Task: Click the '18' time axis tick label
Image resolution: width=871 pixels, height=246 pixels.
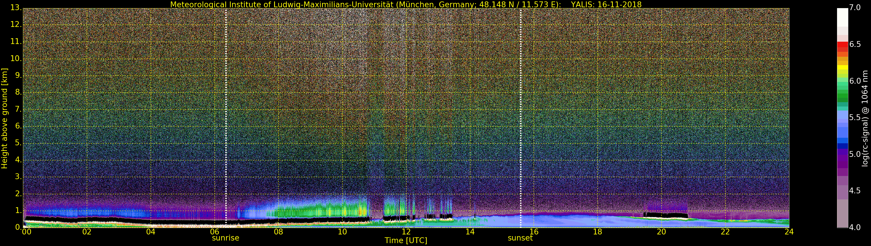Action: (598, 232)
